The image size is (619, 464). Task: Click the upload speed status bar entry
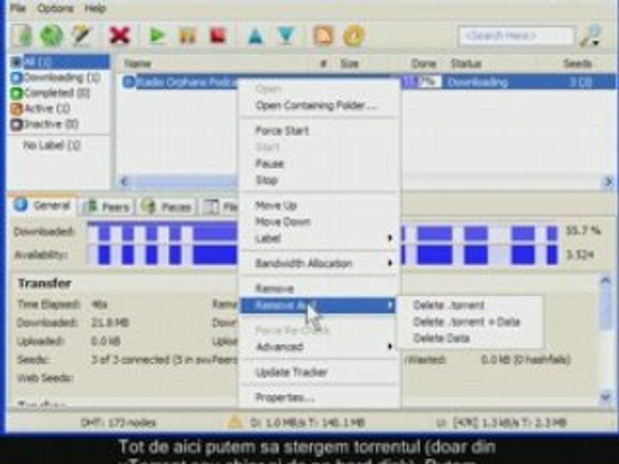(502, 423)
